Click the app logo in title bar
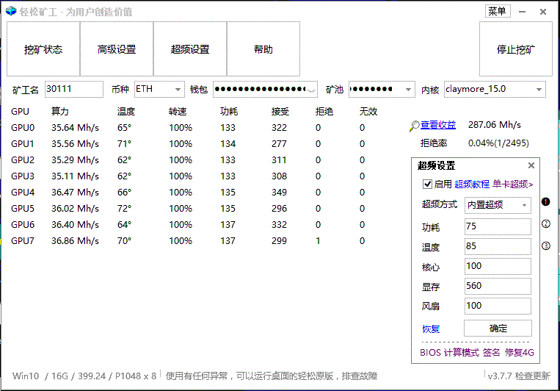 pos(11,12)
